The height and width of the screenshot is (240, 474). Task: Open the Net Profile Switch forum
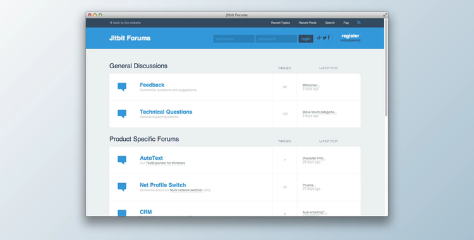pos(162,185)
